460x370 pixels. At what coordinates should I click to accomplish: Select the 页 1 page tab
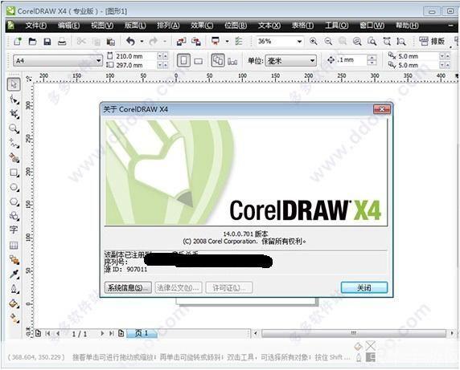pyautogui.click(x=142, y=333)
